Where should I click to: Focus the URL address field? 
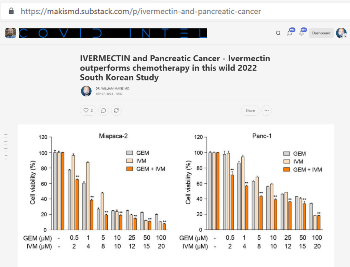[x=140, y=11]
